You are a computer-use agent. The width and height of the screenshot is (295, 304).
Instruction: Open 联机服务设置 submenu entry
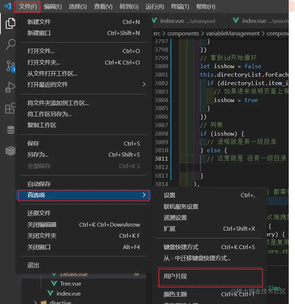coord(209,207)
